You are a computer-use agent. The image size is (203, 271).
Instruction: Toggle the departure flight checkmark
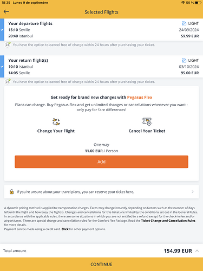click(x=2, y=30)
